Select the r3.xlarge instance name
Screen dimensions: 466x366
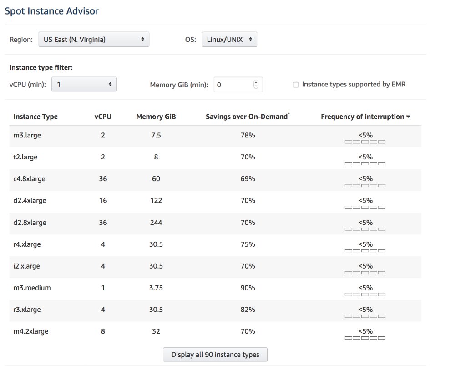click(27, 310)
